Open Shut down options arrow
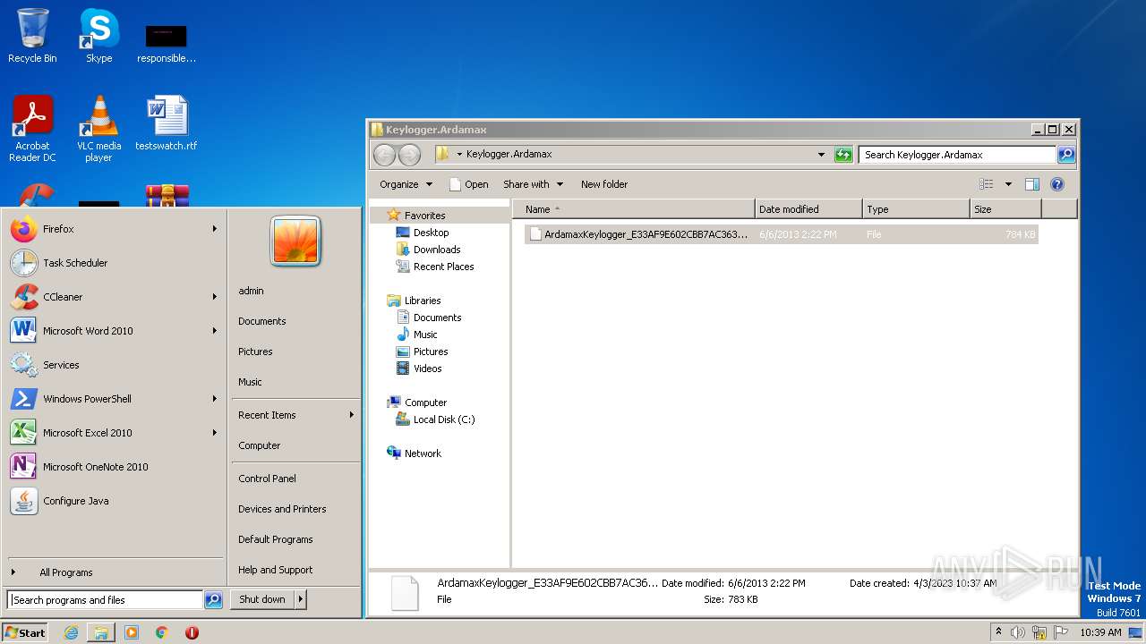The image size is (1146, 644). pos(301,599)
